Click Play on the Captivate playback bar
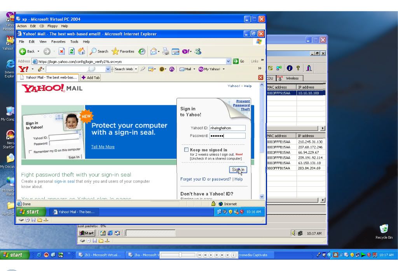 (211, 255)
